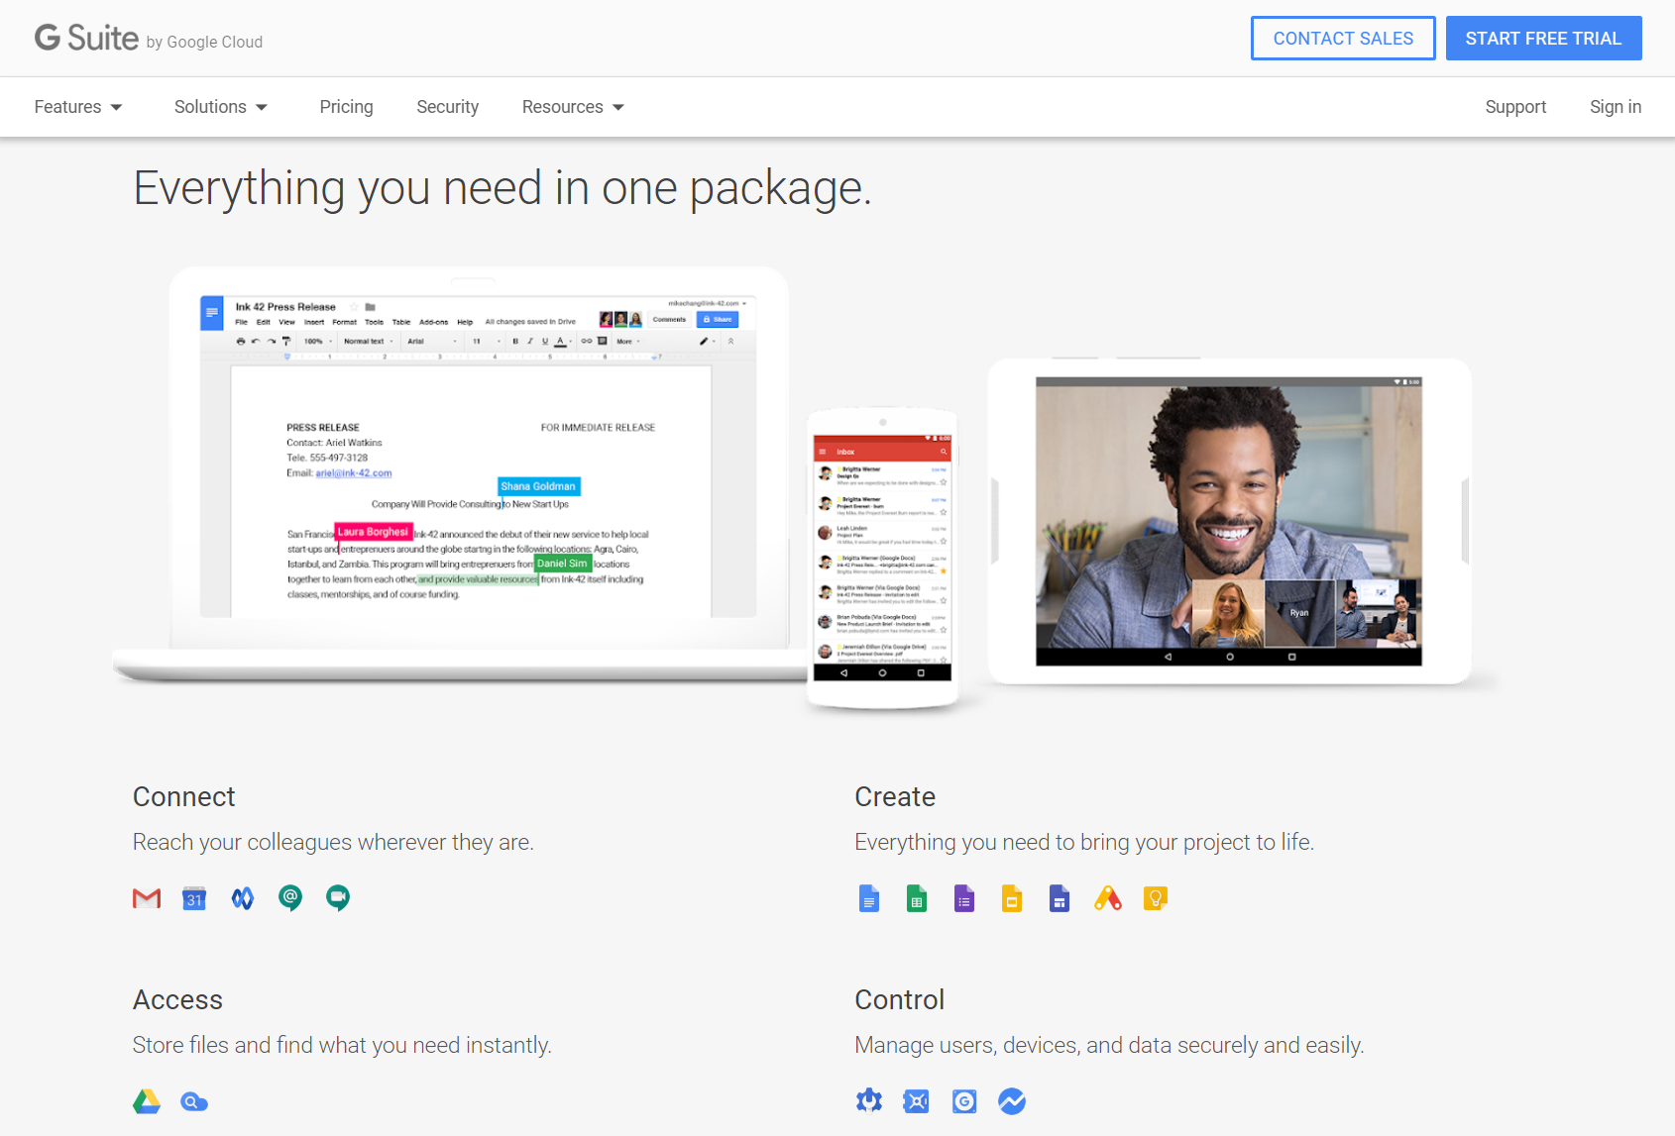Open the Cloud Search icon

point(194,1101)
